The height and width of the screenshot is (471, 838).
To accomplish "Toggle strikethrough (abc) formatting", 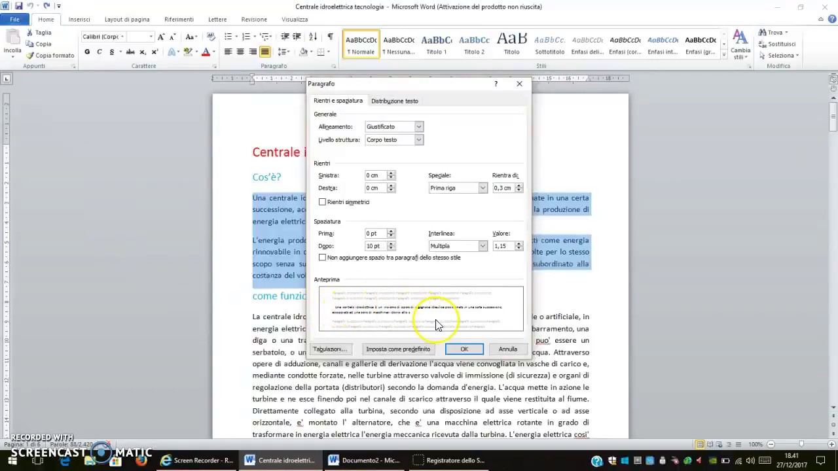I will [130, 52].
